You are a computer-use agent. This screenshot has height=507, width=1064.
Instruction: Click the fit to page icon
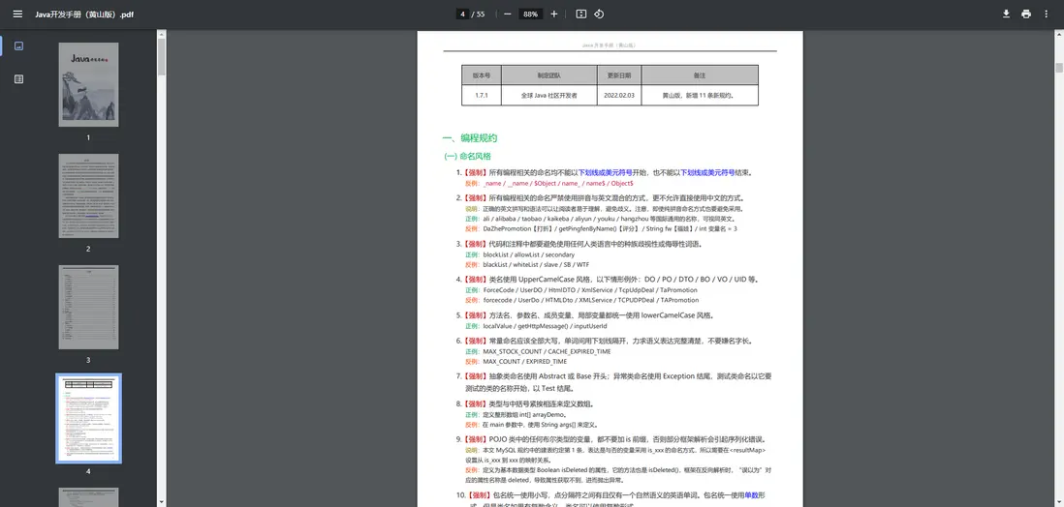pyautogui.click(x=581, y=14)
